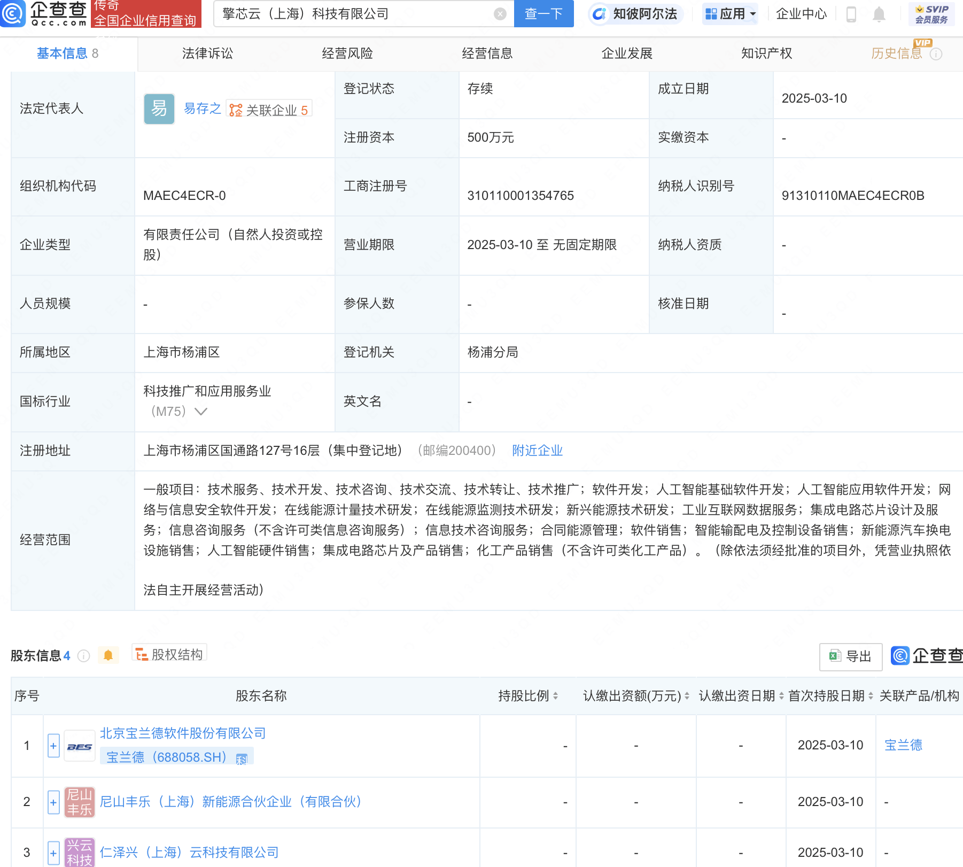Viewport: 963px width, 867px height.
Task: Click the 科 tag icon after 688058.SH
Action: [242, 759]
